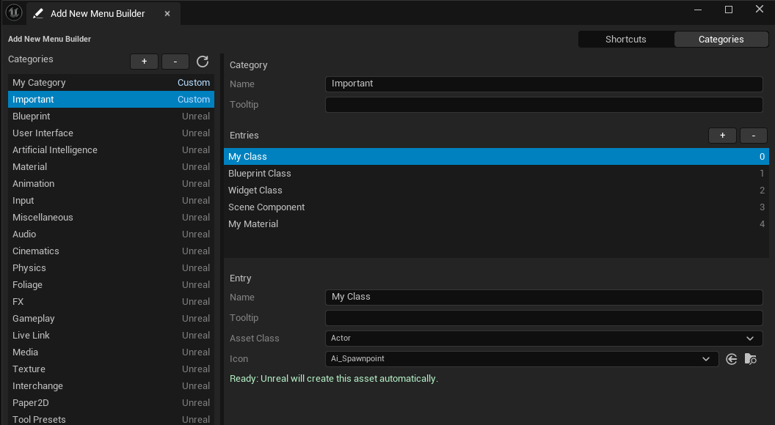The height and width of the screenshot is (425, 775).
Task: Click the Unreal Engine logo icon
Action: click(14, 12)
